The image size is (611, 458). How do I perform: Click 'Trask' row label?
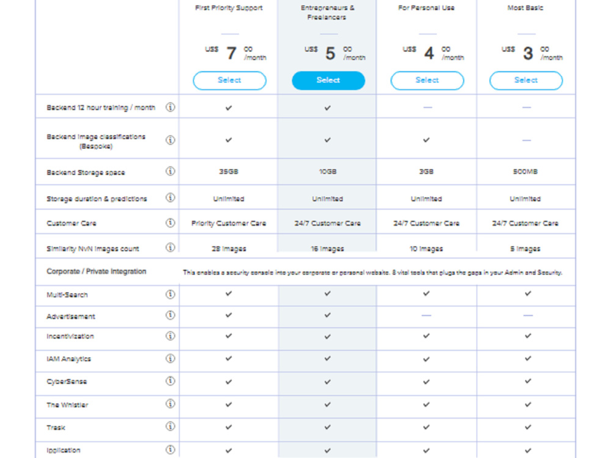(56, 427)
